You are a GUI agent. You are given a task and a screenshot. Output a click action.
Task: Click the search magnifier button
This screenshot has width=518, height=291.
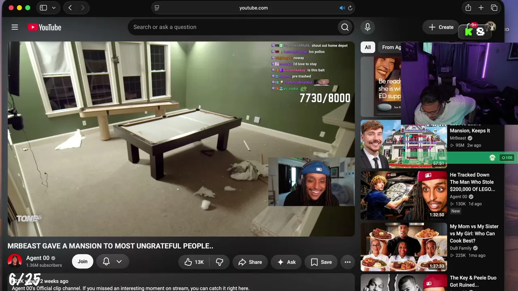pos(345,27)
